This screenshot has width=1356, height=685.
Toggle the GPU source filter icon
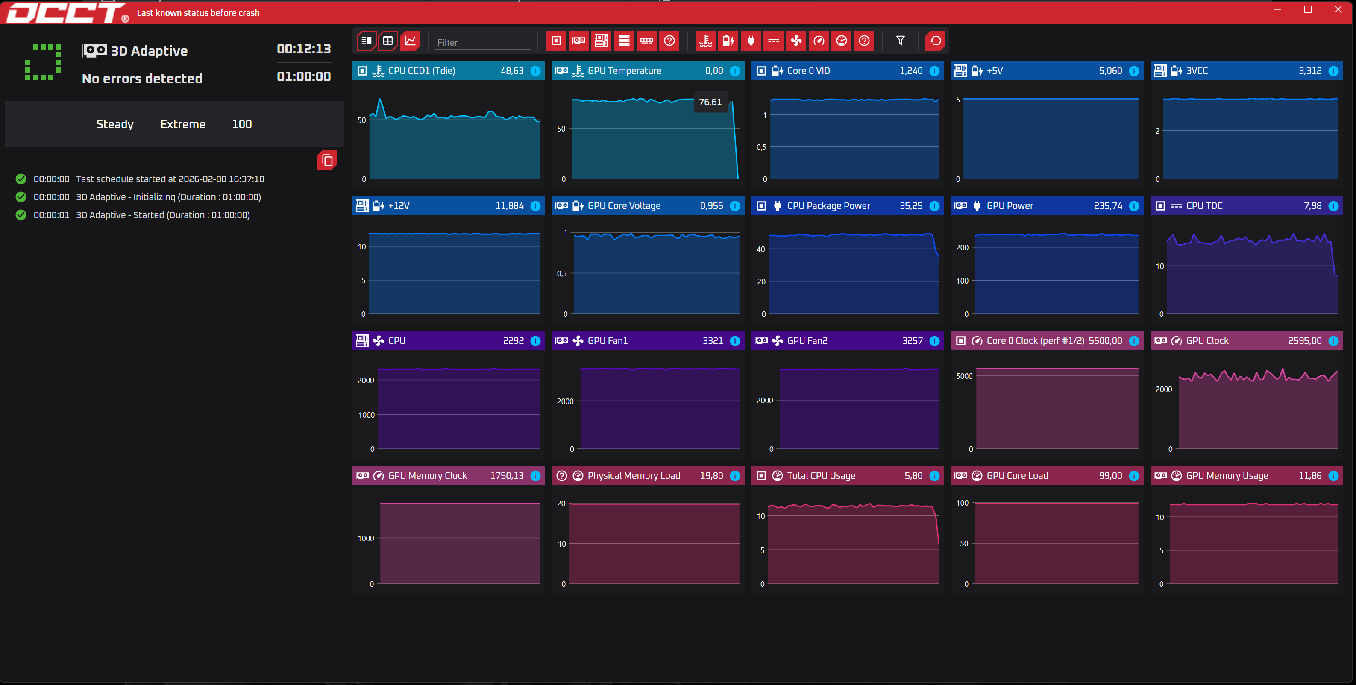coord(578,41)
